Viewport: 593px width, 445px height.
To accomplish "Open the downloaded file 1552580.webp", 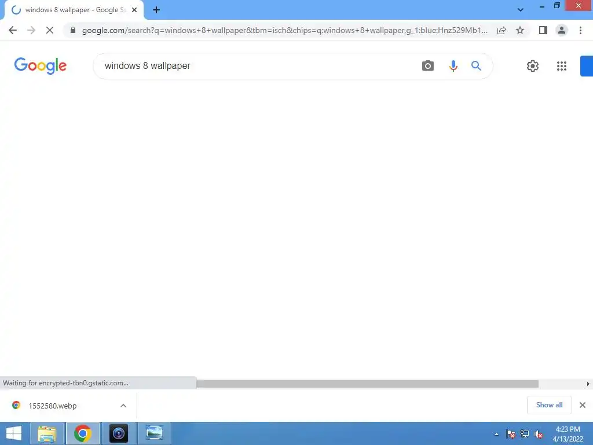I will tap(53, 406).
